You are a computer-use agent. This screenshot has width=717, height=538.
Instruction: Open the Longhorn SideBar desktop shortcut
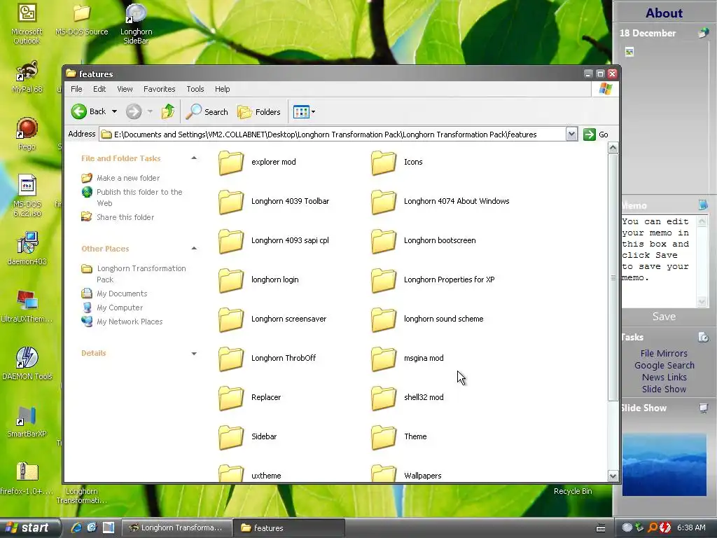point(136,24)
